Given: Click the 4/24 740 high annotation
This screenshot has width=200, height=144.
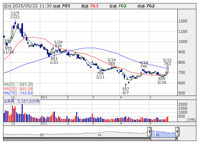Looking at the screenshot, I should click(x=144, y=65).
